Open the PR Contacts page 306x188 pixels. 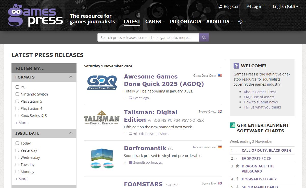(x=186, y=22)
